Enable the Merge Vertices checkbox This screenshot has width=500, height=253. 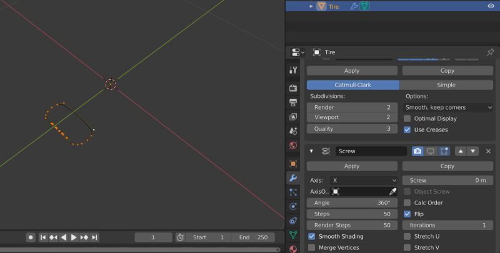coord(311,247)
